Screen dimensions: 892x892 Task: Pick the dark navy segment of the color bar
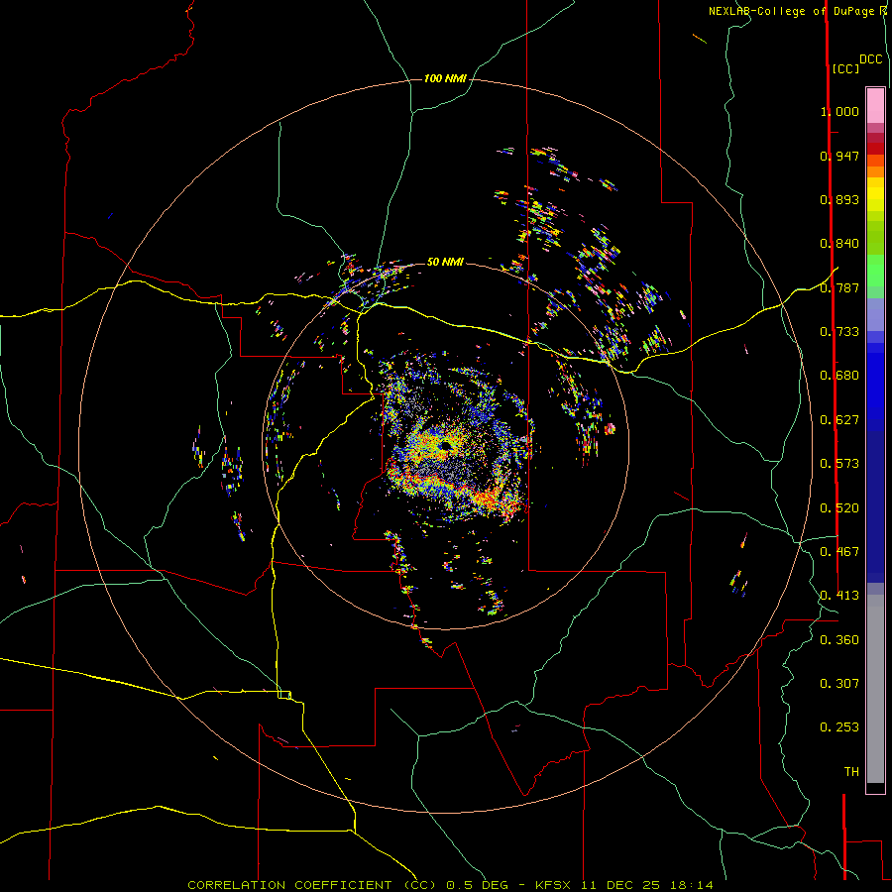[x=875, y=506]
